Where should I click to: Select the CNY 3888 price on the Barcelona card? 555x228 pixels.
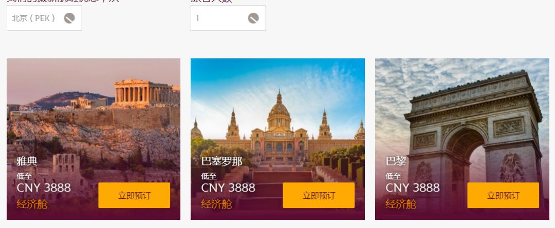[x=228, y=188]
